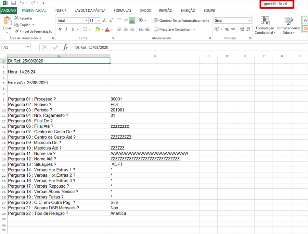
Task: Switch to FÓRMULAS tab
Action: (x=122, y=11)
